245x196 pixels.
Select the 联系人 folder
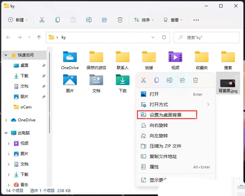[122, 60]
